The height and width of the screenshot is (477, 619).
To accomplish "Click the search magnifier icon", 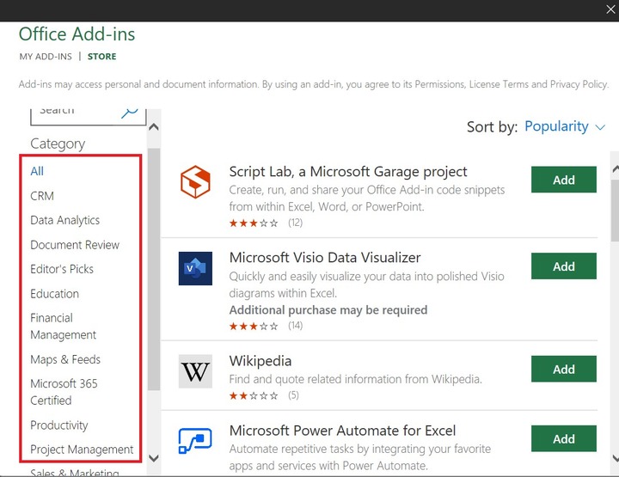I will tap(130, 112).
